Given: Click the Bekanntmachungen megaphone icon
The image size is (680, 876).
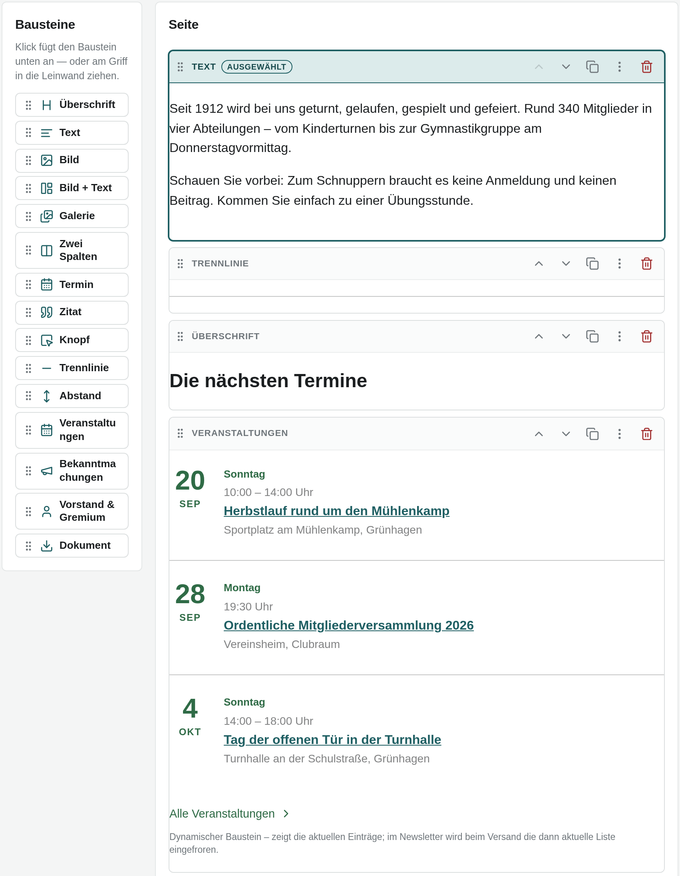Looking at the screenshot, I should tap(47, 471).
